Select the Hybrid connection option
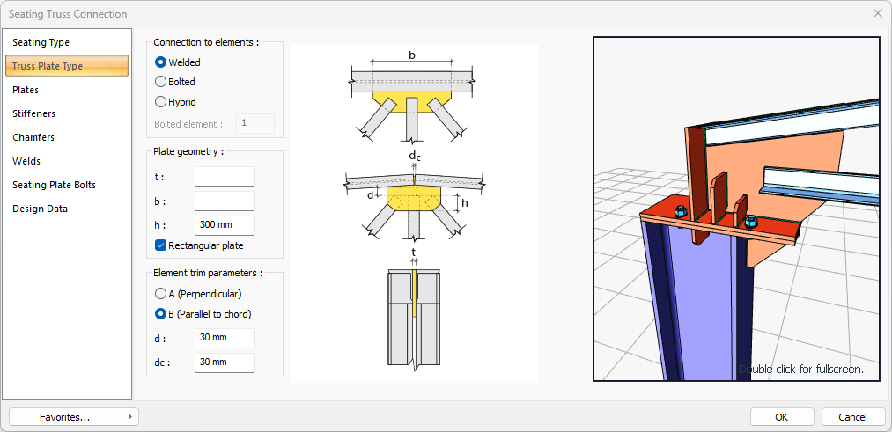Screen dimensions: 892x432 pos(161,102)
